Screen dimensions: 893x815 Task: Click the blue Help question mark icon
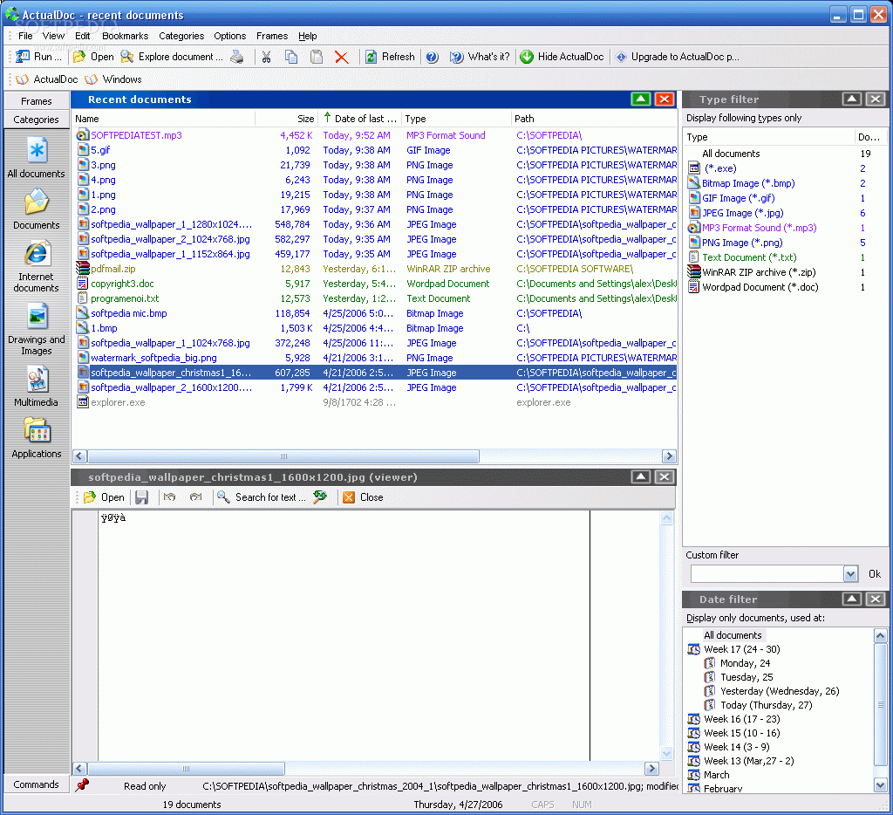click(433, 57)
